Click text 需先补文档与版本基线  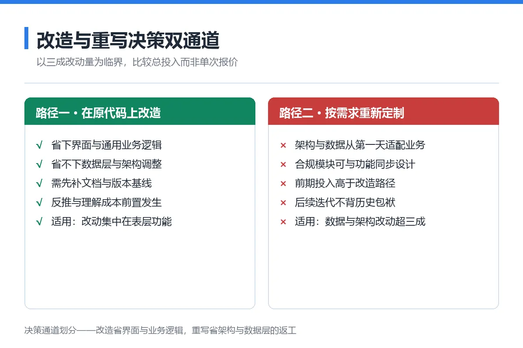click(102, 184)
